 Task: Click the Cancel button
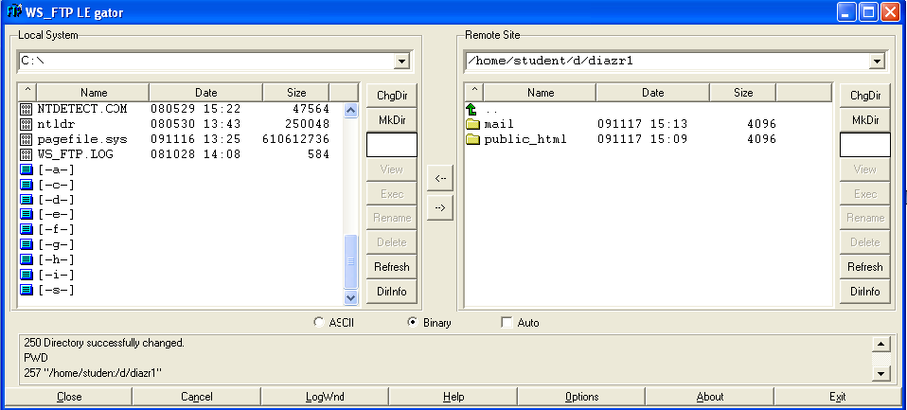coord(197,396)
